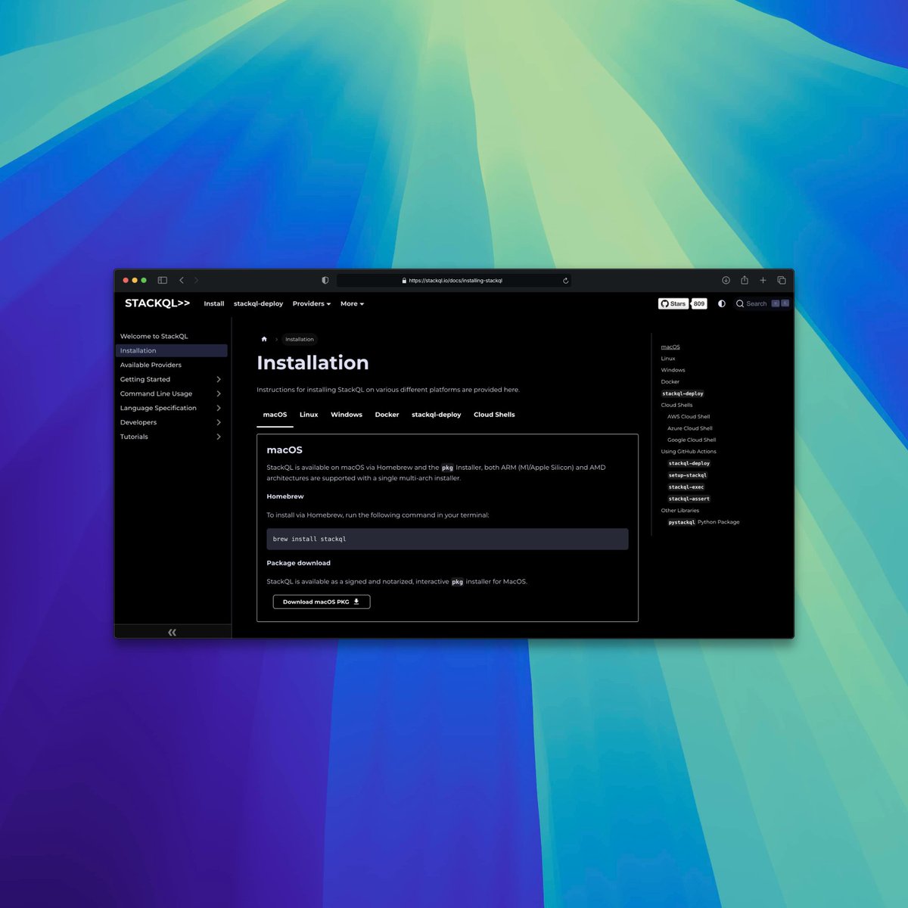Screen dimensions: 908x908
Task: Jump to setup-stackql in contents
Action: (688, 475)
